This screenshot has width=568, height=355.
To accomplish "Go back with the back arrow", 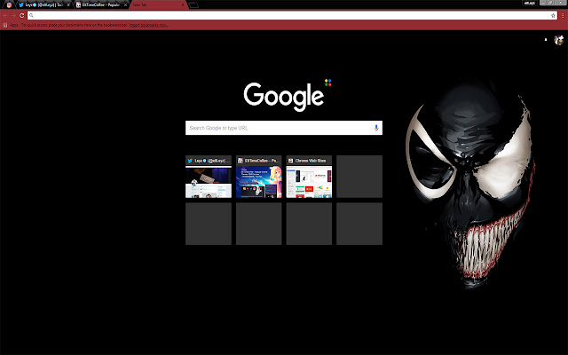I will (5, 15).
